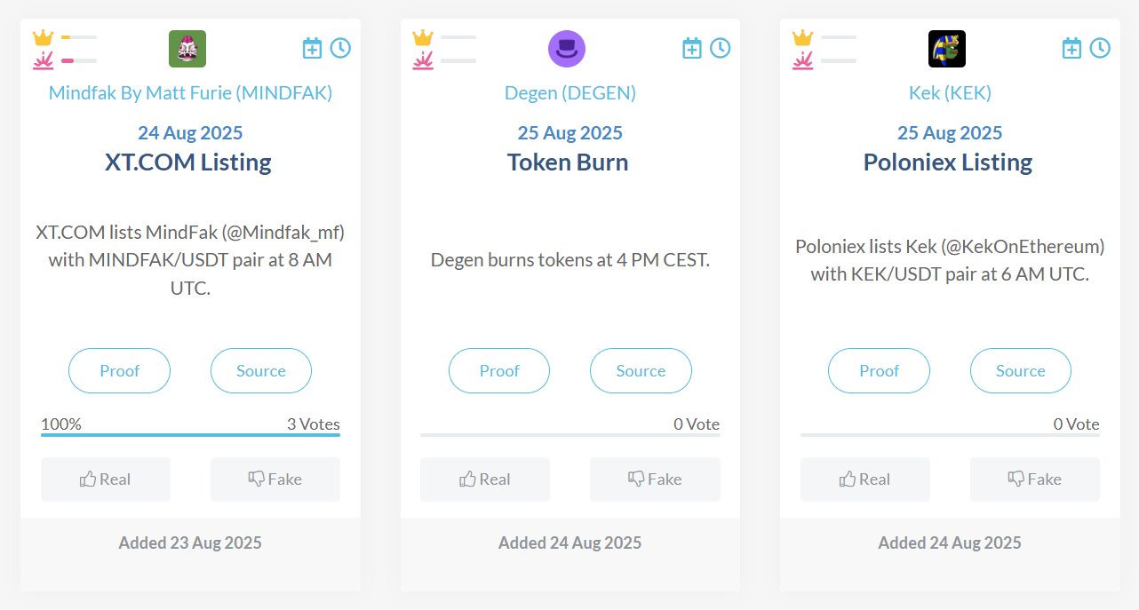1139x610 pixels.
Task: Vote Fake on XT.COM Listing event
Action: [x=275, y=479]
